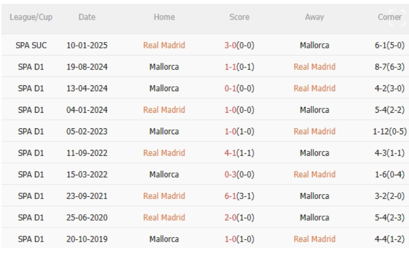Open the 1-0 score from 20-10-2019
The image size is (409, 254).
click(239, 239)
